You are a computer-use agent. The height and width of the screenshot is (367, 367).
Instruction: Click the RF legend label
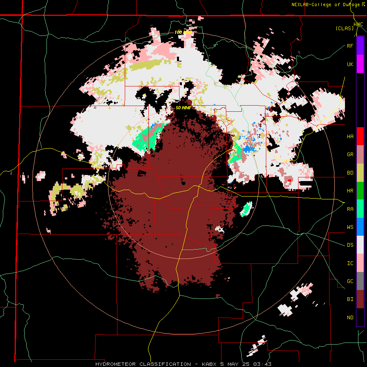pyautogui.click(x=350, y=46)
